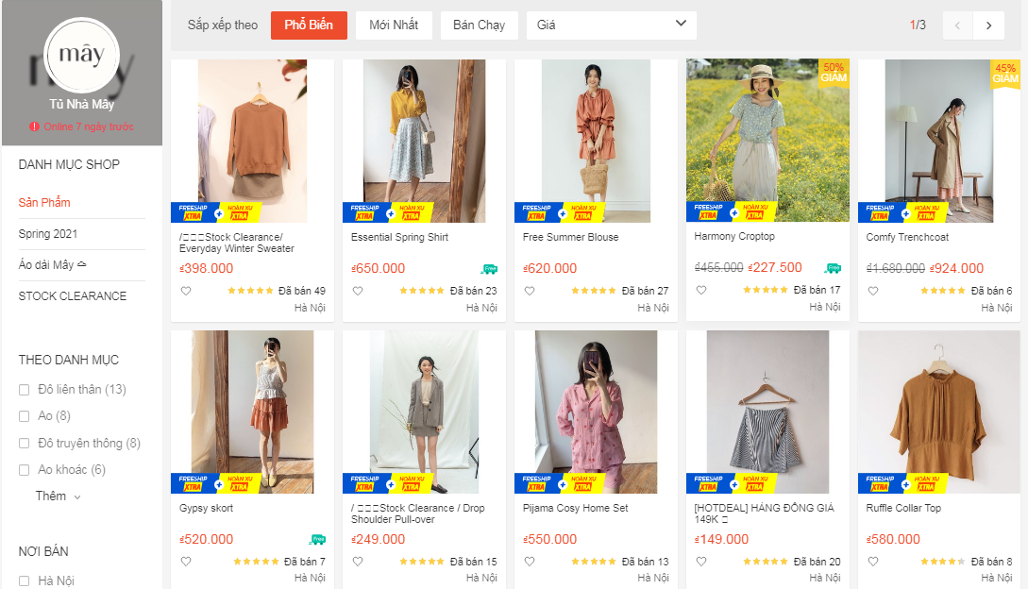
Task: Switch sorting to Mới Nhất
Action: pos(393,25)
